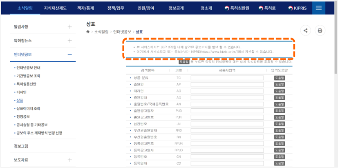Expand the 알림사항 sidebar section

(x=69, y=27)
